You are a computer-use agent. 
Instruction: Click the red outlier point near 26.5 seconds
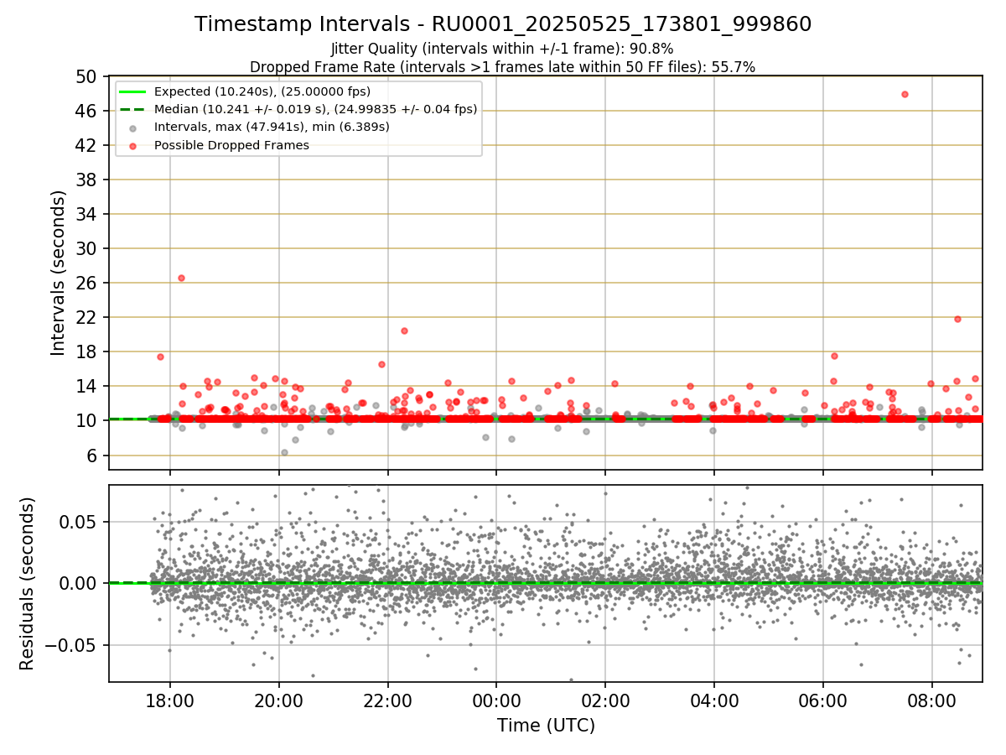[x=181, y=278]
